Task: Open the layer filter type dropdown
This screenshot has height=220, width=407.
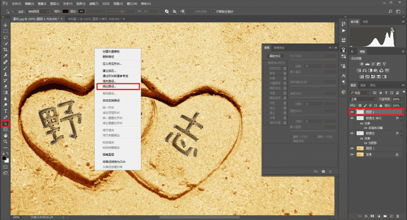Action: 360,93
